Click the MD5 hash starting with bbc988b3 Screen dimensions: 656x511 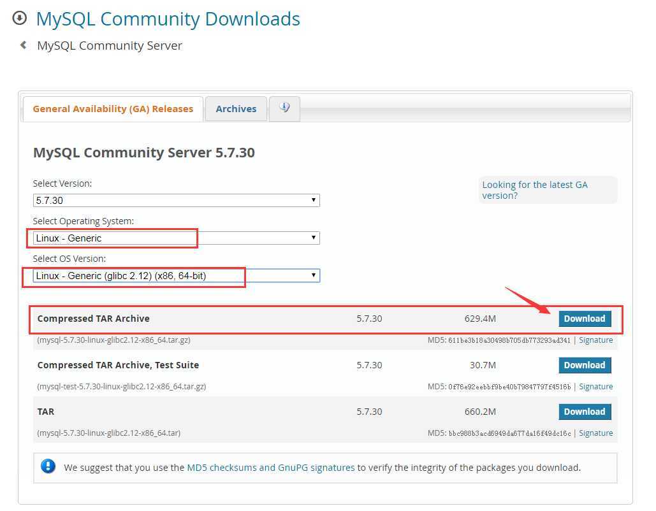point(509,433)
